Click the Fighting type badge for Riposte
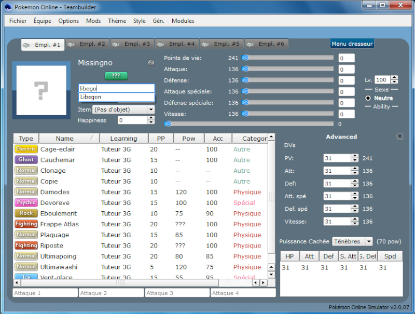This screenshot has width=415, height=314. tap(26, 245)
